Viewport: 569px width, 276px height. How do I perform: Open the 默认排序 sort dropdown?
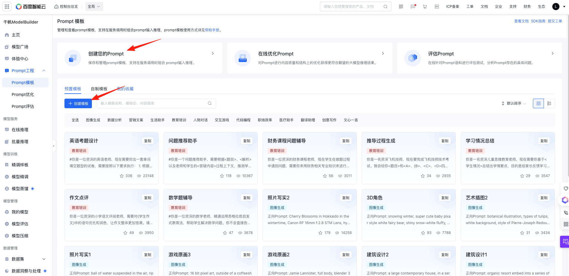(x=514, y=103)
